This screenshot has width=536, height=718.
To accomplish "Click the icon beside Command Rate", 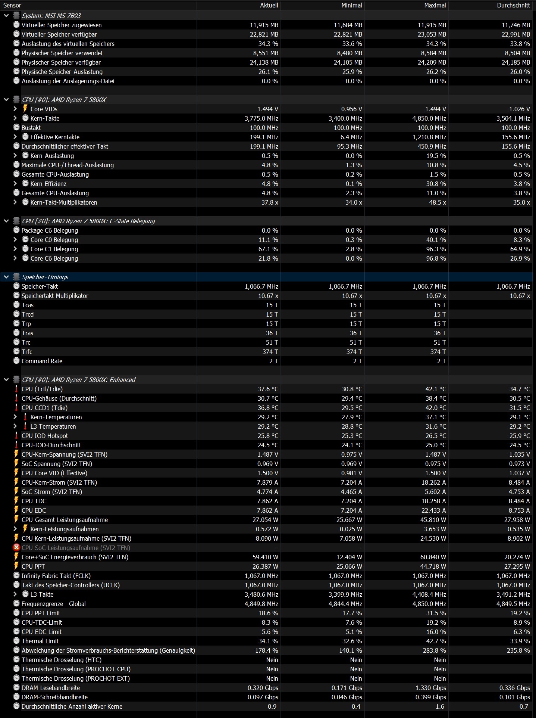I will [x=16, y=361].
